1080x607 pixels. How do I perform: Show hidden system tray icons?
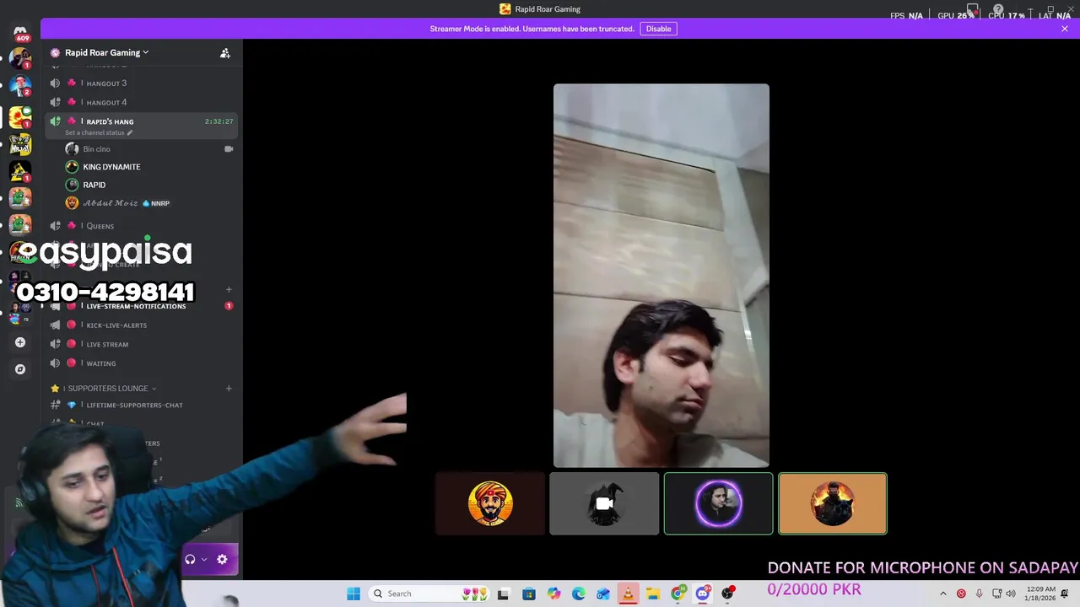click(943, 594)
